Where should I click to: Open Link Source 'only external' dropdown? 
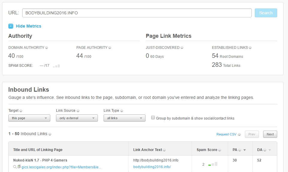pyautogui.click(x=77, y=118)
